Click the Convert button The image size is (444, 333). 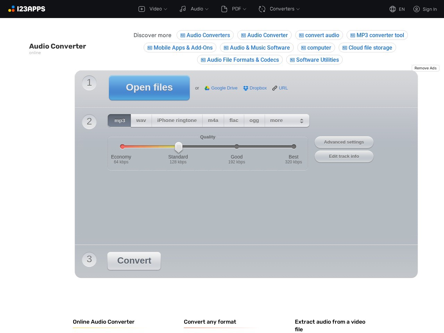134,261
